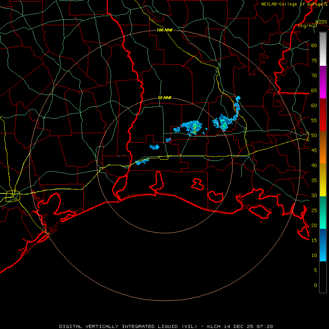Click the 75 value on the scale
329x329 pixels.
[x=314, y=60]
